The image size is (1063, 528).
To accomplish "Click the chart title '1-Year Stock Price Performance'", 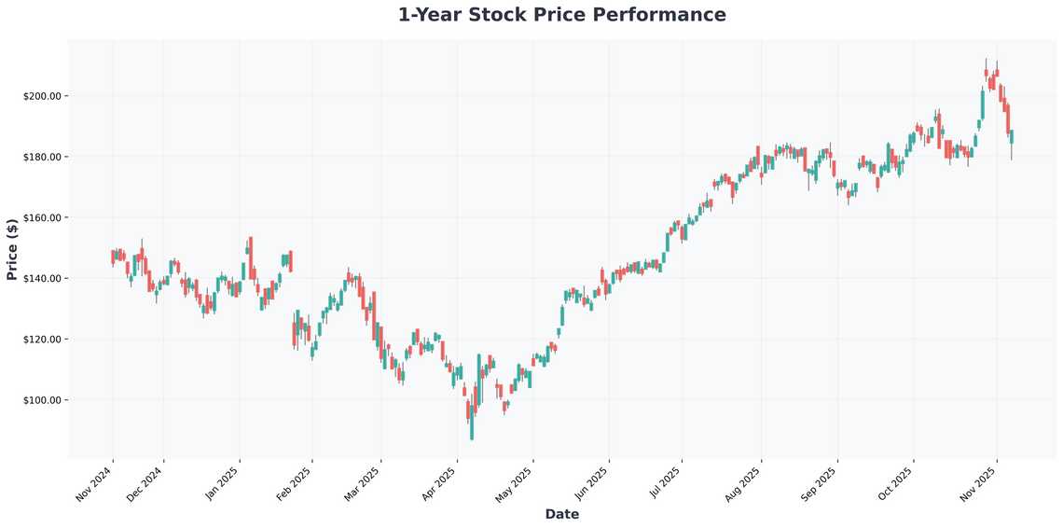I will tap(561, 15).
